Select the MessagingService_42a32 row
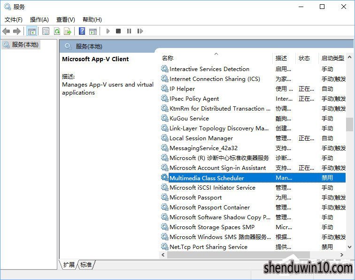 click(x=253, y=148)
